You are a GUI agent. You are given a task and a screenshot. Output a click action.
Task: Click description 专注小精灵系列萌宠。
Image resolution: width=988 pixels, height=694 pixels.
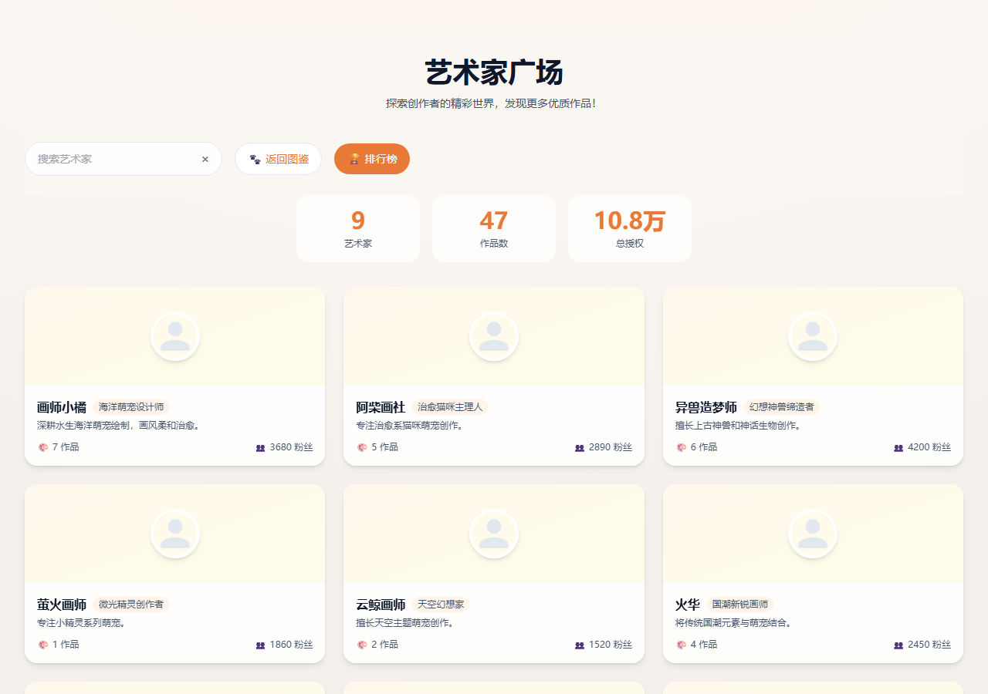pos(82,623)
